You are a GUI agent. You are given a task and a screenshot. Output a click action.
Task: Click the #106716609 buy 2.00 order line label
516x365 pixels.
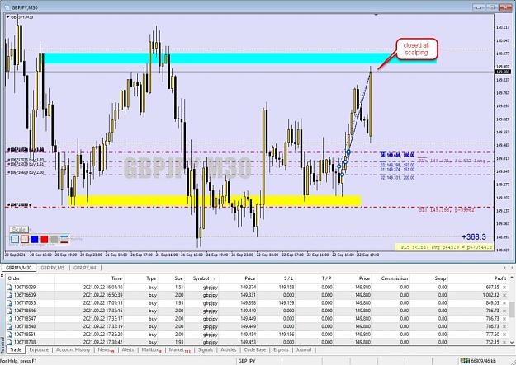26,172
